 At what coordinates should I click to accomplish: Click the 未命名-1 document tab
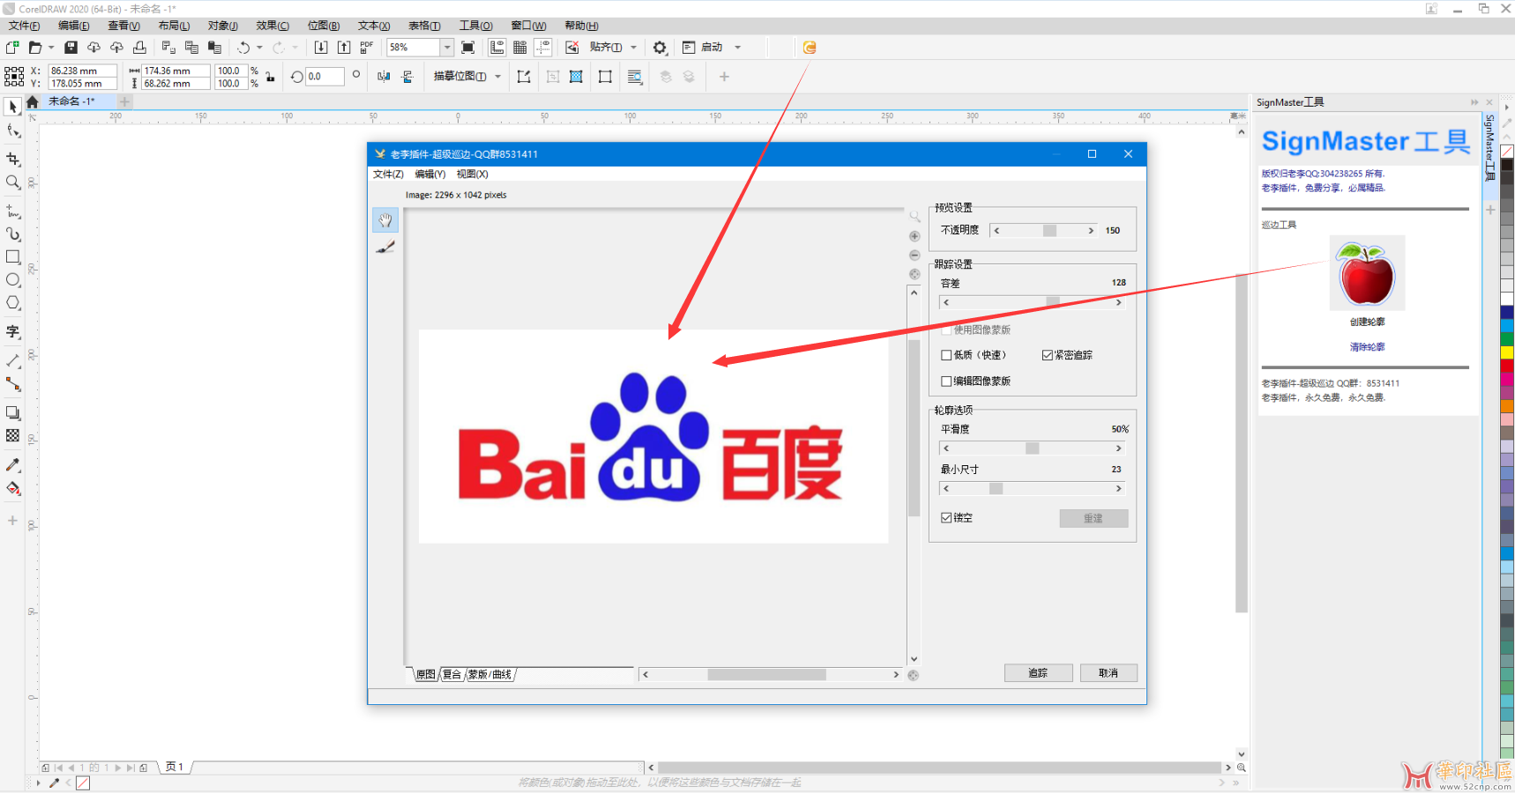(x=71, y=101)
